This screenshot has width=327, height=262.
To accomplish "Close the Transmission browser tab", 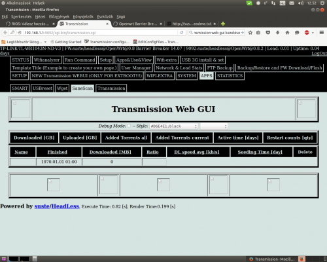I will (107, 24).
